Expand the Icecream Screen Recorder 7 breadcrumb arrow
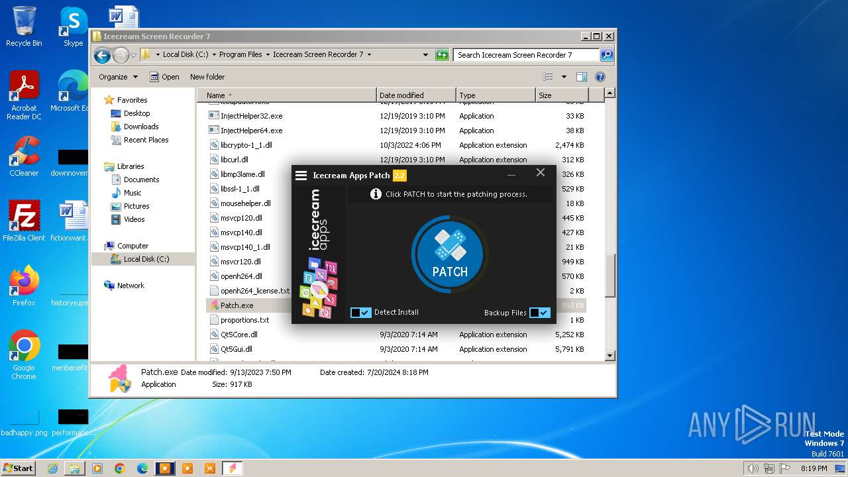The image size is (848, 477). click(369, 55)
